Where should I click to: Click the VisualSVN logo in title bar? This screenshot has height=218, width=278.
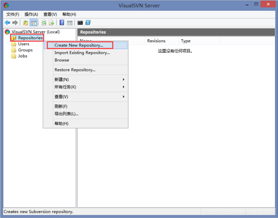pyautogui.click(x=6, y=5)
